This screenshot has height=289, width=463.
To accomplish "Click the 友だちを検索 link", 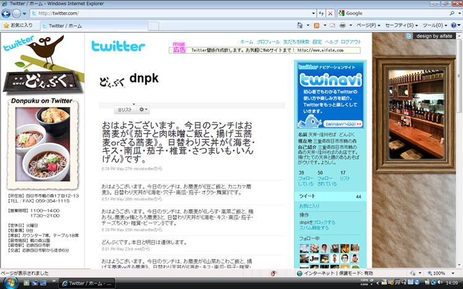I will (296, 42).
